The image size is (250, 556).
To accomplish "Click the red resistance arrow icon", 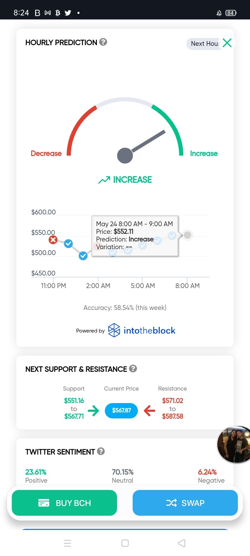I will tap(150, 411).
